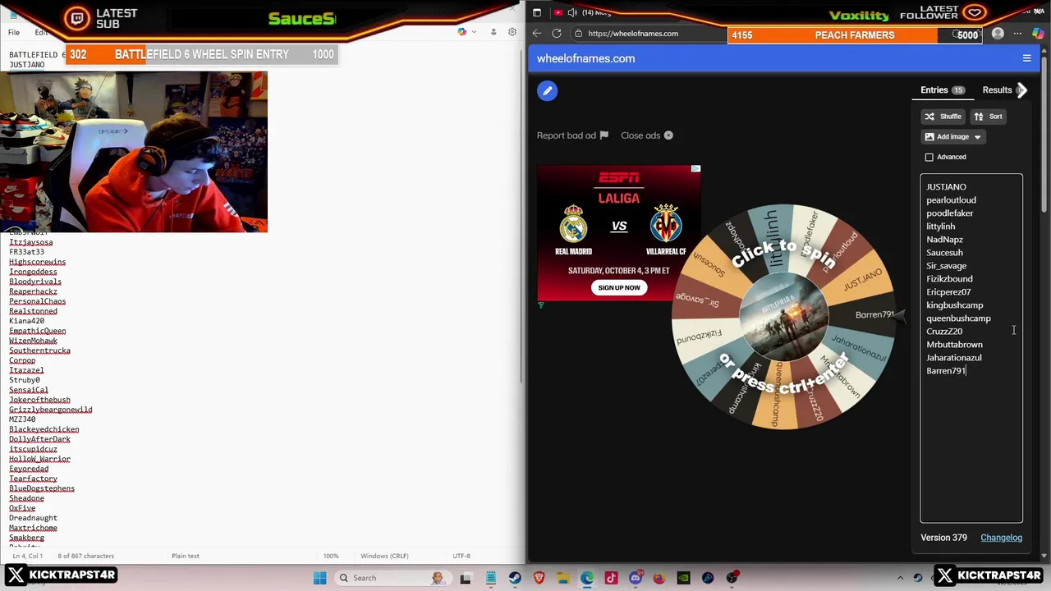Open the NVIDIA app on the taskbar

click(x=684, y=578)
